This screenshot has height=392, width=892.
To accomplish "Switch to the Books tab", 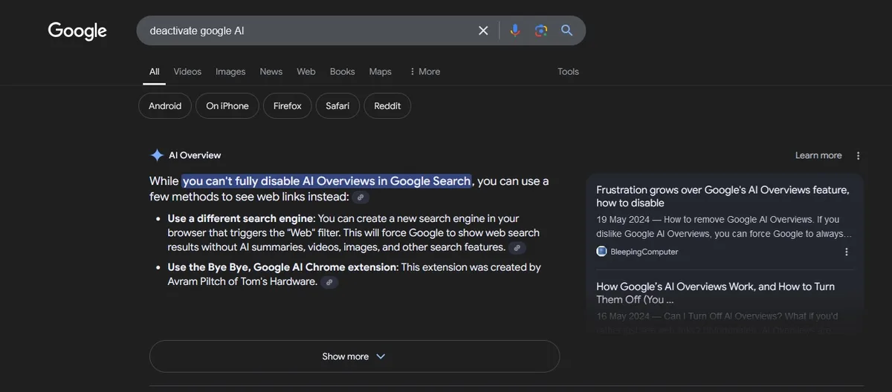I will pyautogui.click(x=343, y=72).
